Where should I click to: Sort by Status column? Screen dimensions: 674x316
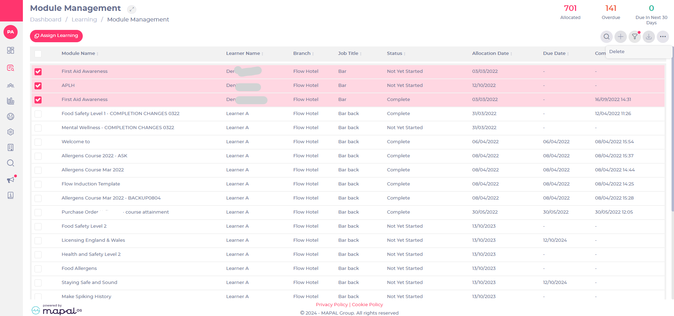(x=396, y=53)
